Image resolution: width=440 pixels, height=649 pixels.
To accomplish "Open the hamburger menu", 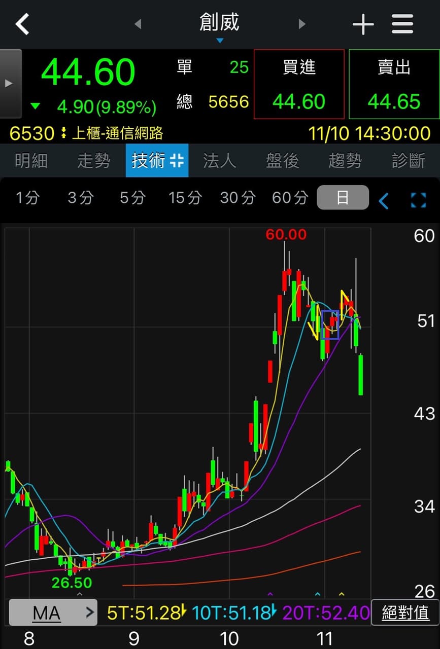I will click(402, 24).
